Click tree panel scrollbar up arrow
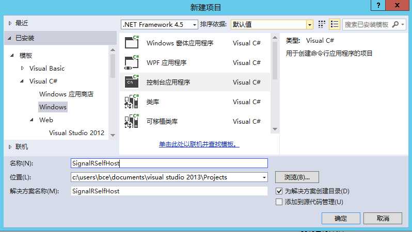Image resolution: width=412 pixels, height=232 pixels. pos(113,50)
